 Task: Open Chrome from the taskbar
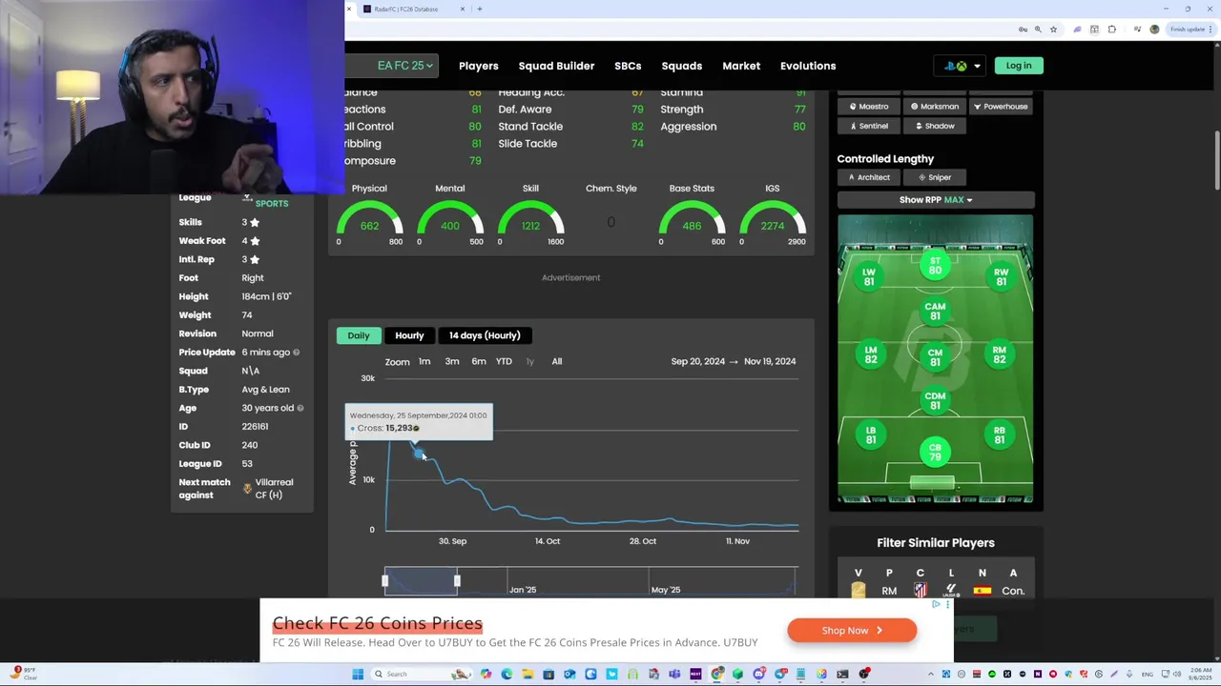[717, 675]
